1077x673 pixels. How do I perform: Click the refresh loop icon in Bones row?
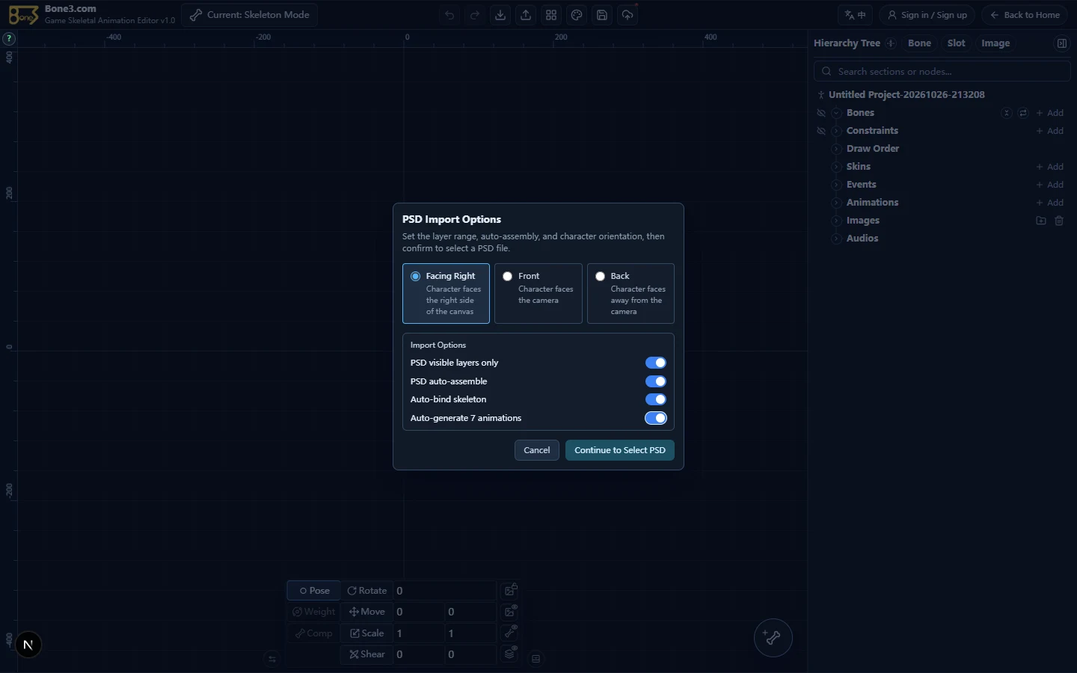point(1023,113)
